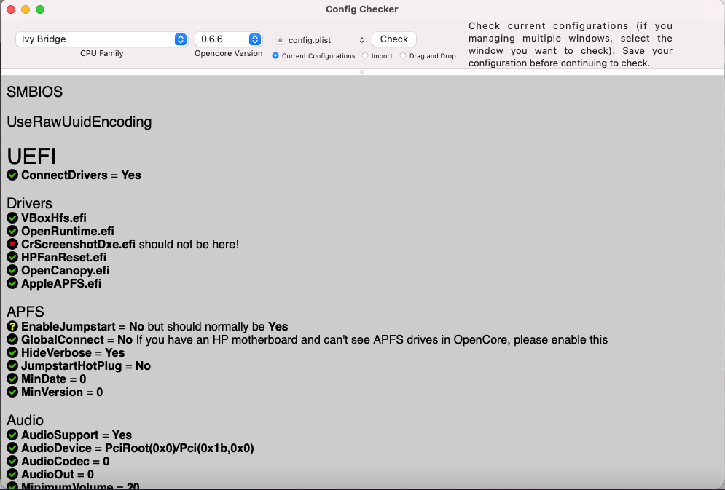This screenshot has width=725, height=490.
Task: Click the OpenRuntime.efi driver name
Action: [68, 231]
